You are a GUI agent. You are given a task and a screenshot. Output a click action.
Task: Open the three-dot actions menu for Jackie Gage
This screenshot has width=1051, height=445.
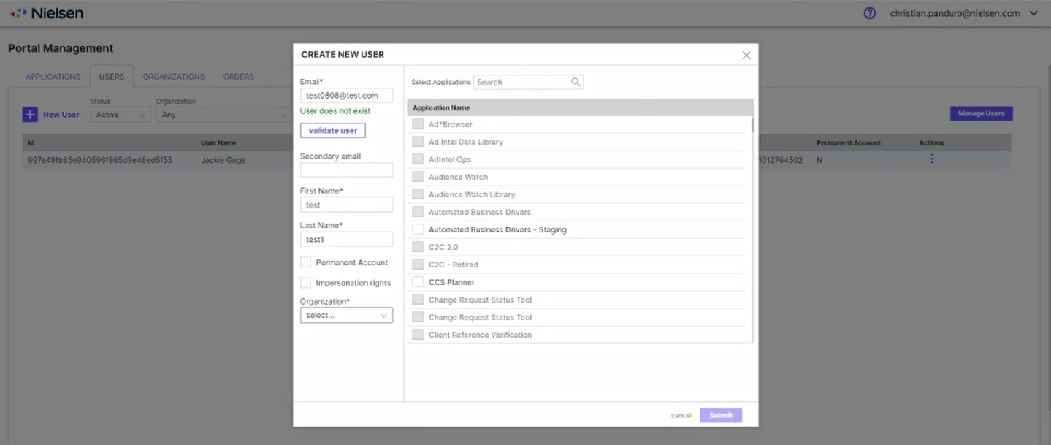click(x=931, y=159)
